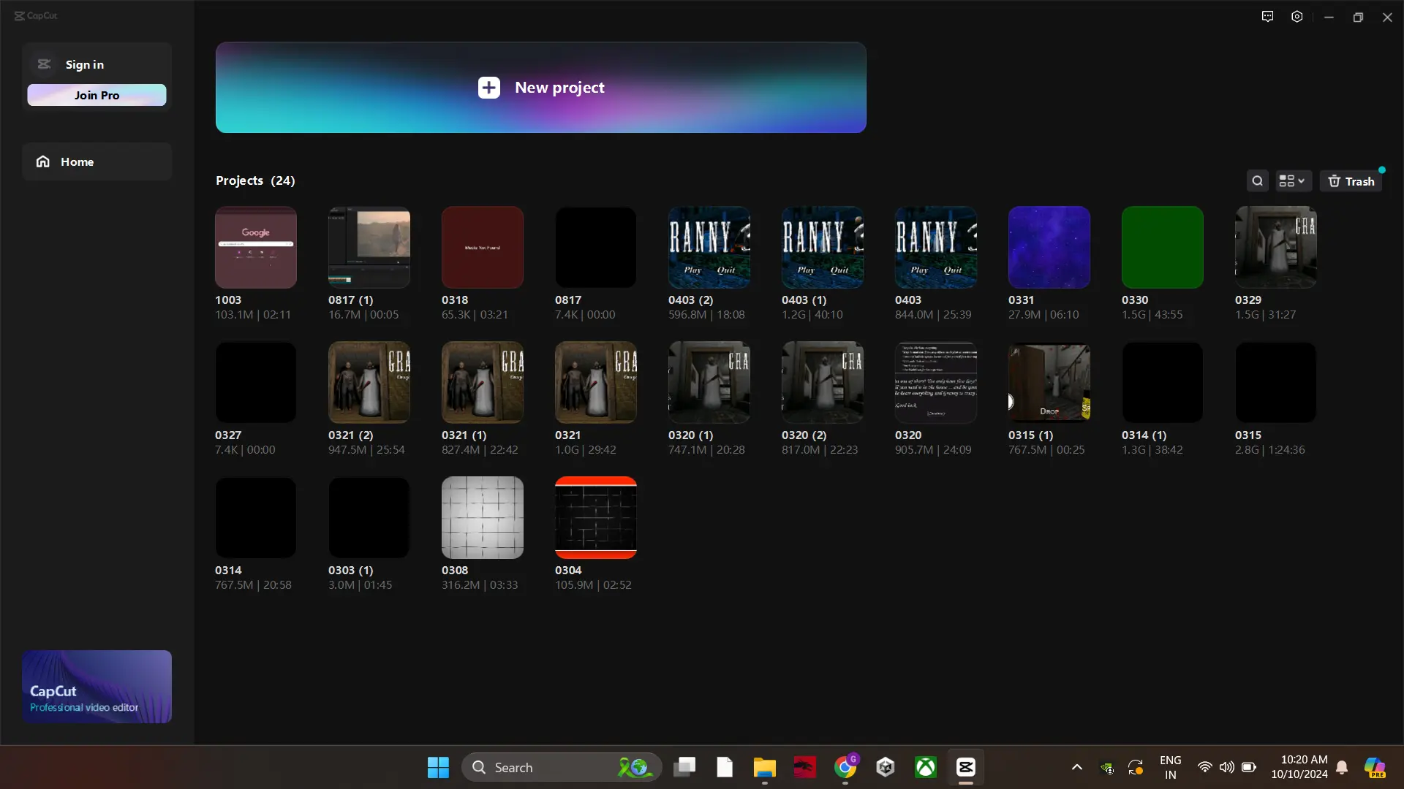Click the 27.9M | 06:10 project info
This screenshot has height=789, width=1404.
click(x=1043, y=315)
